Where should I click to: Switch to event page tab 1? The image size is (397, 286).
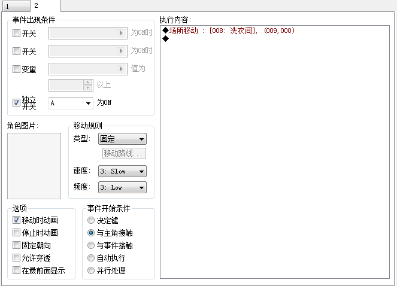pyautogui.click(x=16, y=7)
